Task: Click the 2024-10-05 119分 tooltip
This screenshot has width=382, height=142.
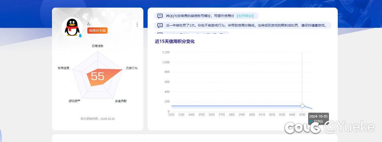Action: click(318, 119)
